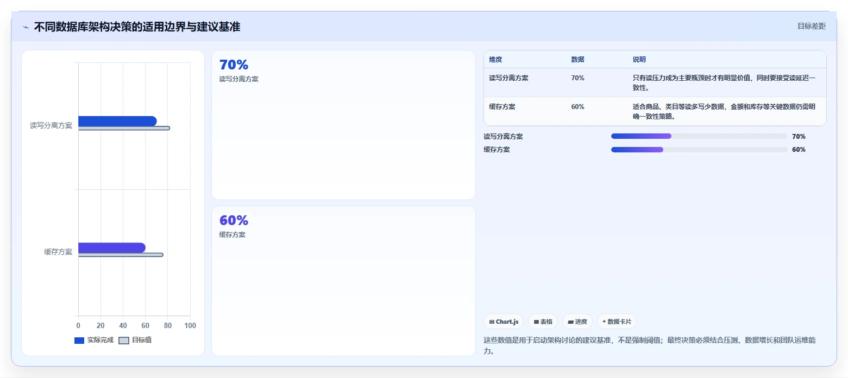Select the 70% data card value
The width and height of the screenshot is (848, 378).
(234, 65)
